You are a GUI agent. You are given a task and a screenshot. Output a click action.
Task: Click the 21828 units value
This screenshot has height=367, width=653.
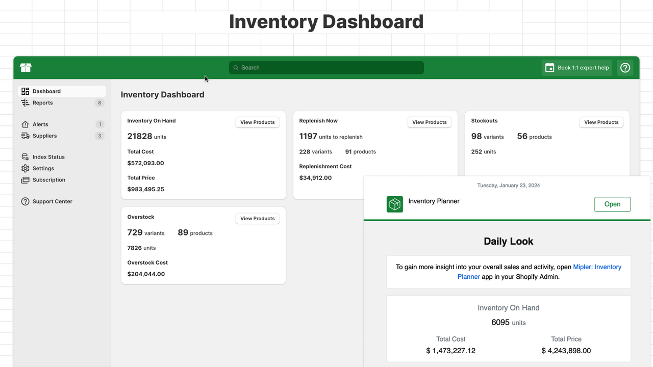(147, 137)
